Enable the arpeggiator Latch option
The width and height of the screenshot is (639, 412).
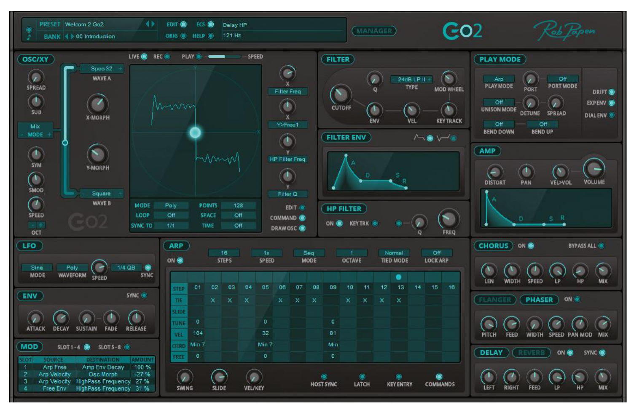[x=362, y=377]
